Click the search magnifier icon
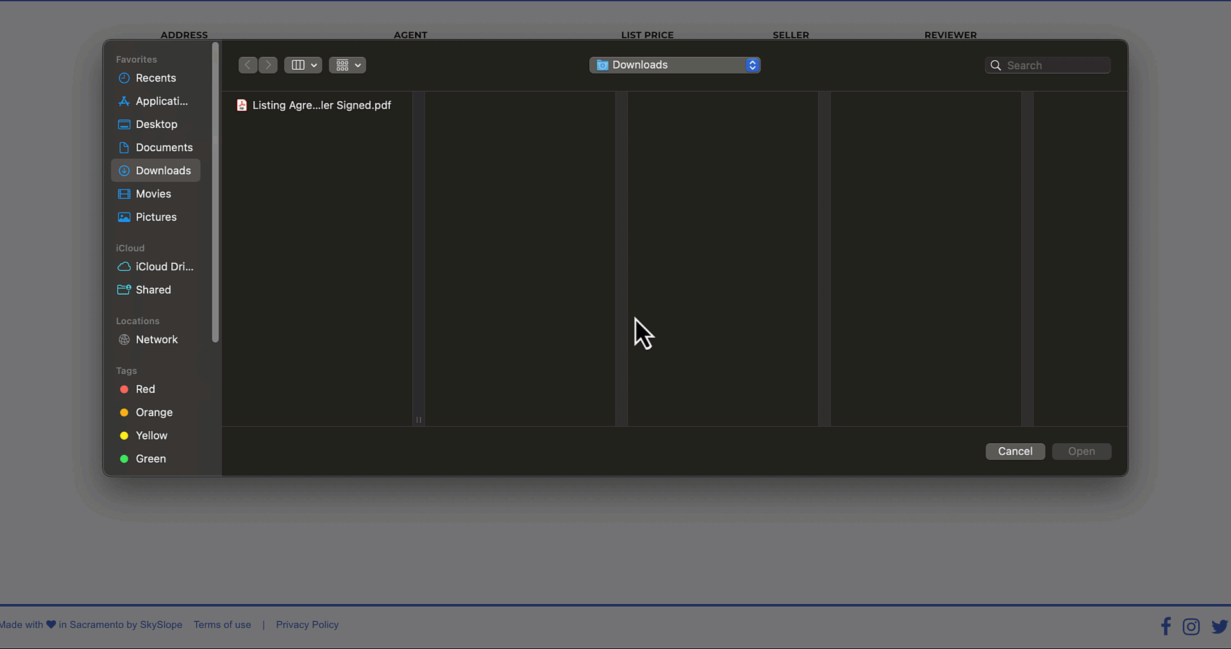This screenshot has height=649, width=1231. coord(996,65)
